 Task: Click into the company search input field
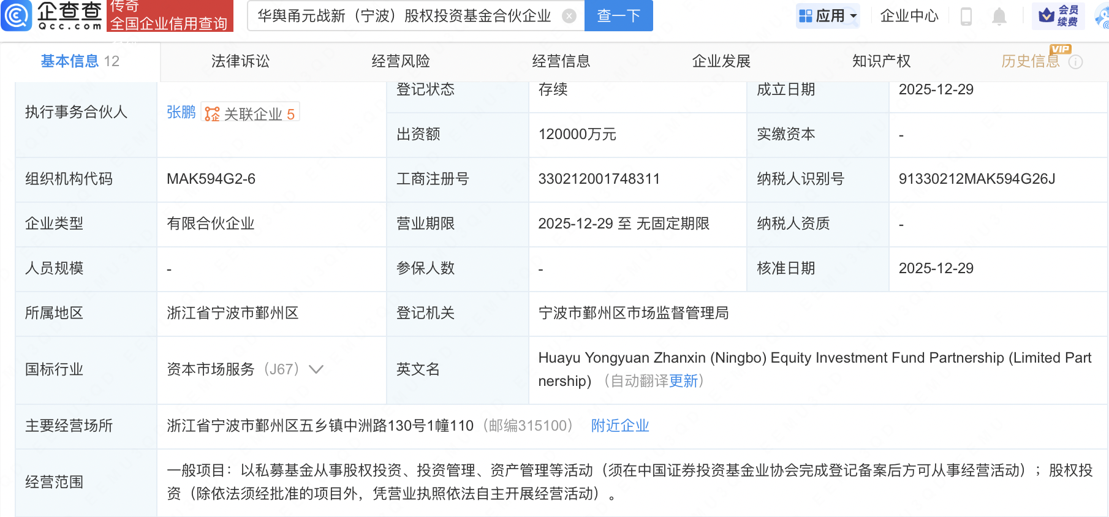click(x=404, y=16)
